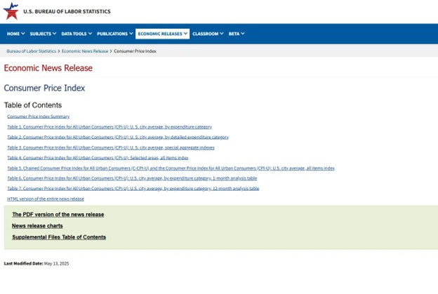
Task: Open Supplemental Files Table of Contents link
Action: 59,237
